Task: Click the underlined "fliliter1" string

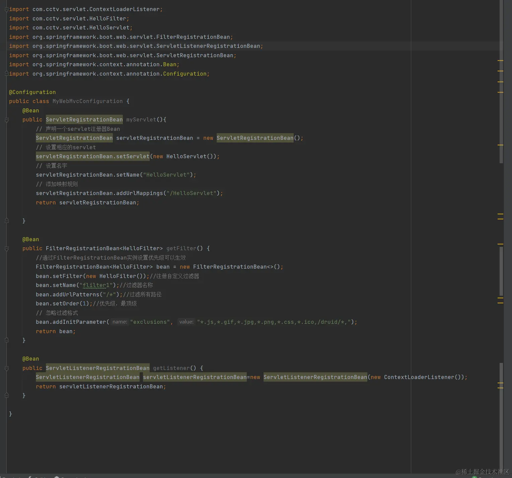Action: pyautogui.click(x=96, y=285)
